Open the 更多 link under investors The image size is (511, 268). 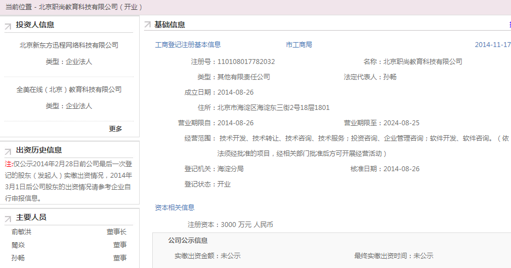tap(116, 129)
